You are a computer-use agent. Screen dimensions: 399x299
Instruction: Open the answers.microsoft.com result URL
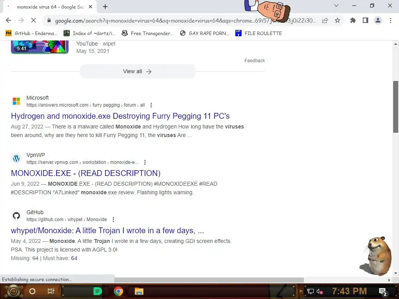(85, 105)
